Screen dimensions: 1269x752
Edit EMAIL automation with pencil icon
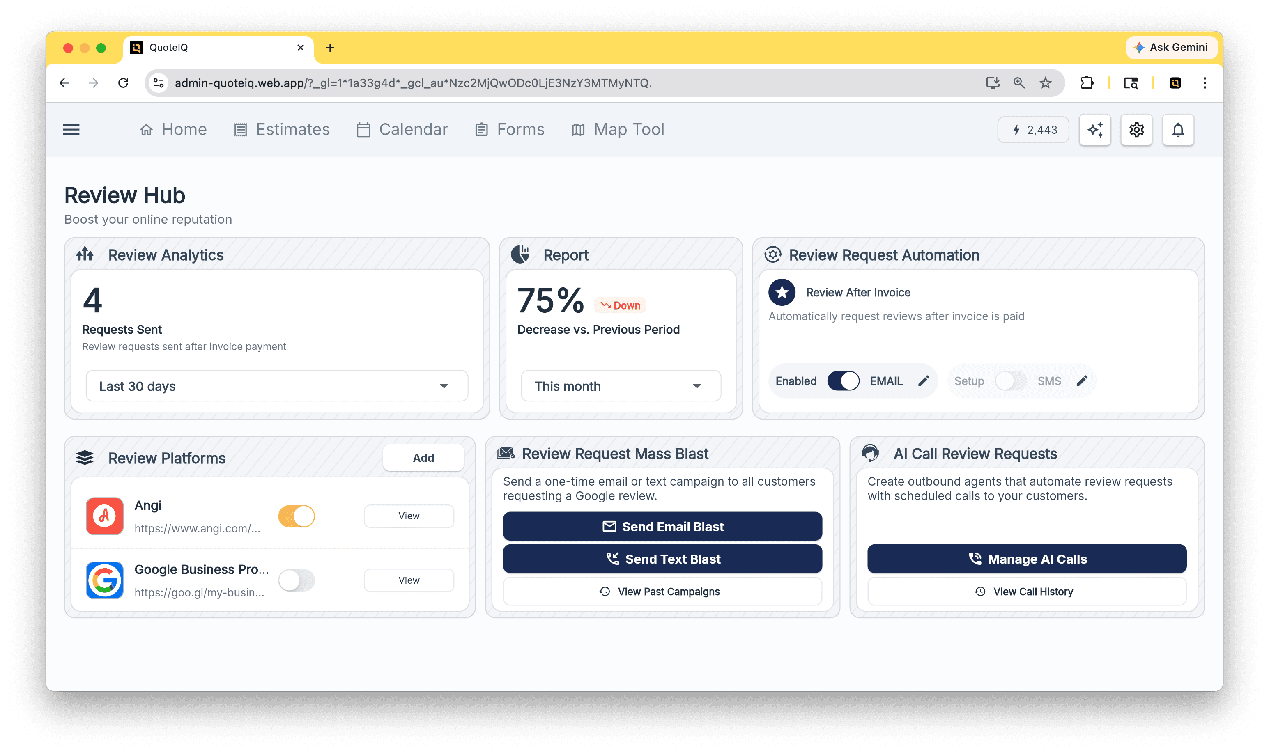pos(924,381)
